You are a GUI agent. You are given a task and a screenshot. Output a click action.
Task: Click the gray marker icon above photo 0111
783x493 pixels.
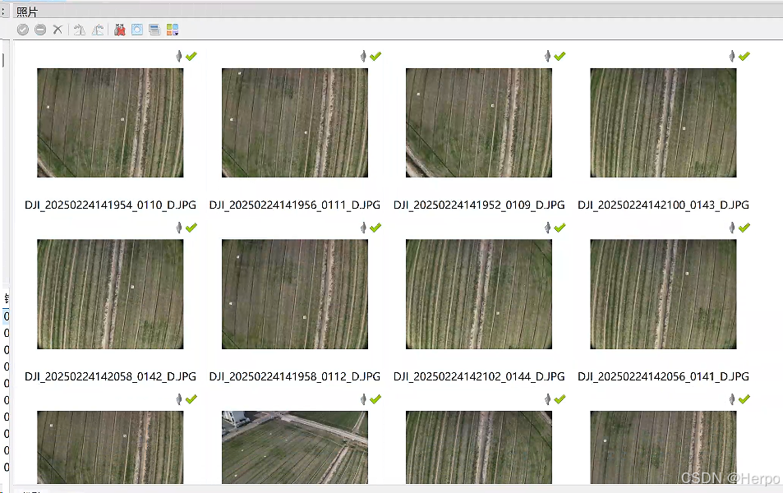click(363, 56)
